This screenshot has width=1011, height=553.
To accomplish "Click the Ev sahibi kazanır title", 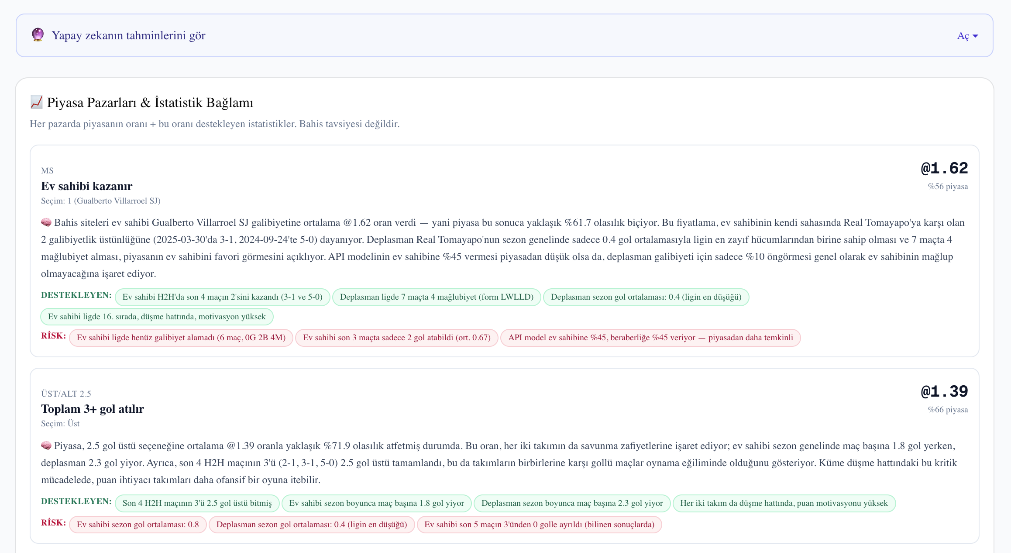I will [87, 186].
